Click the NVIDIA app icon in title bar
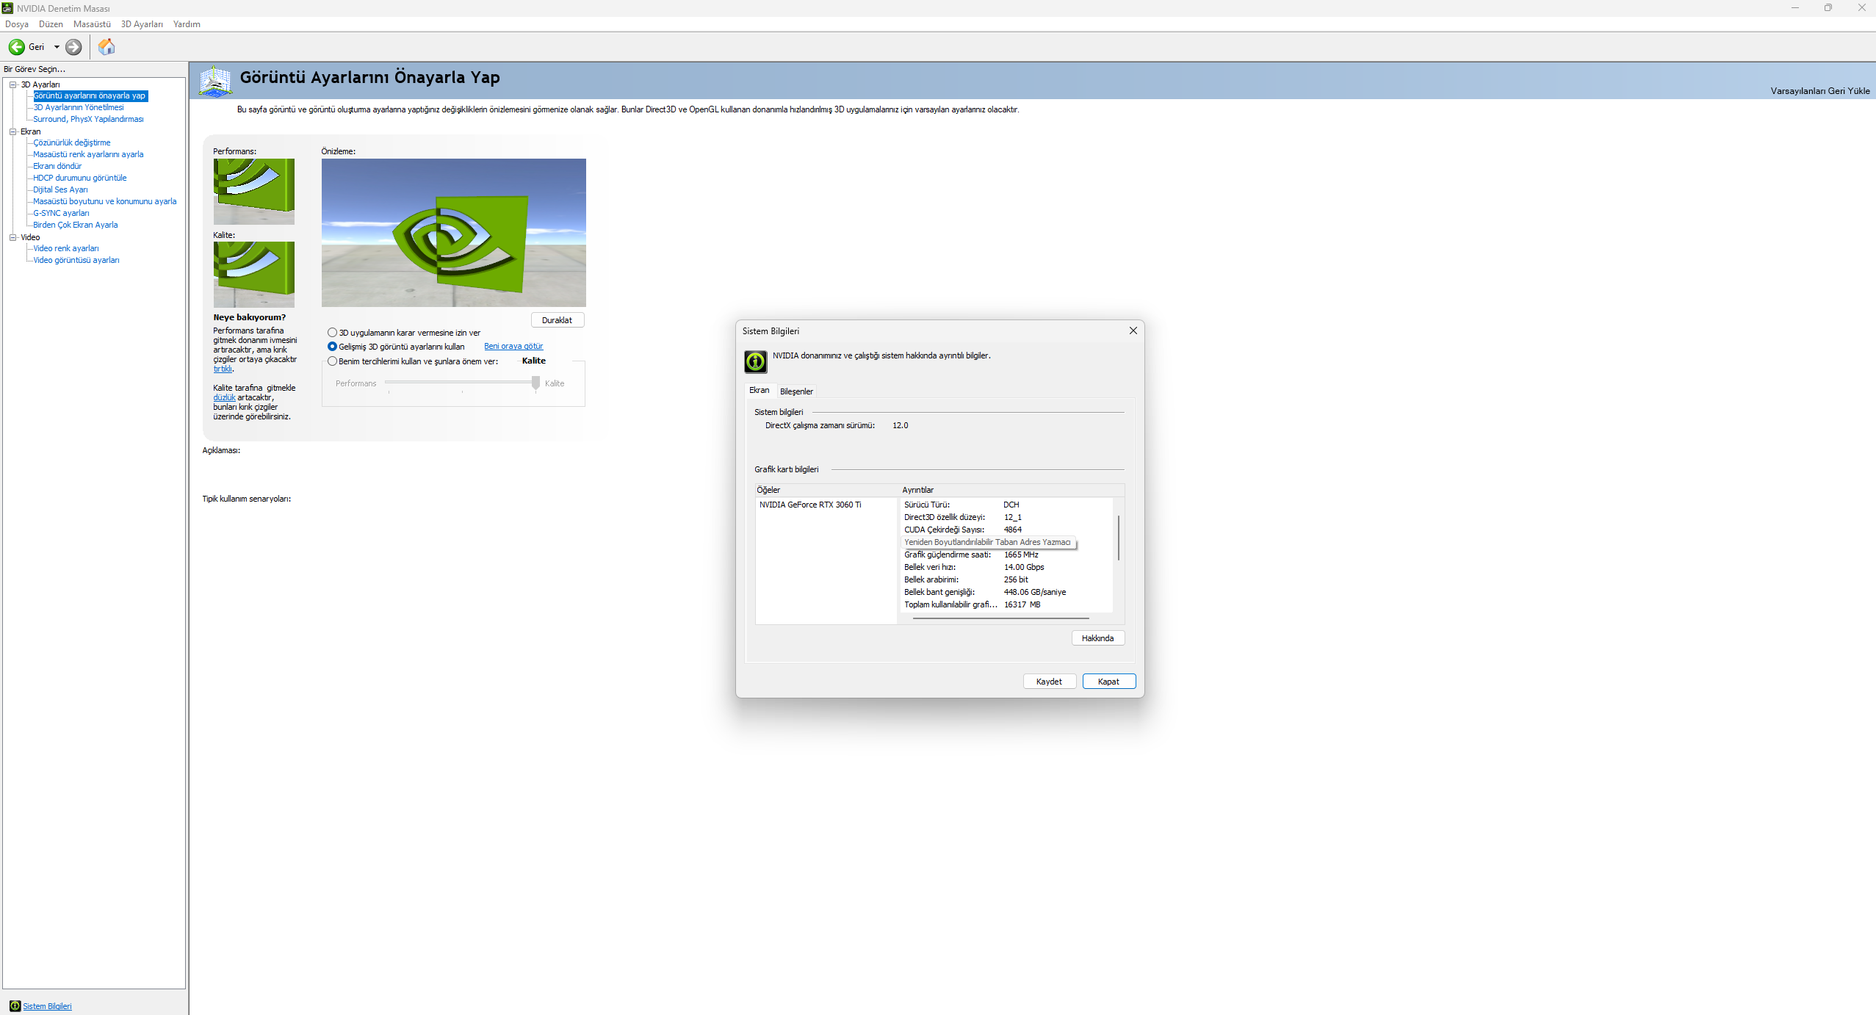The height and width of the screenshot is (1015, 1876). [x=7, y=8]
